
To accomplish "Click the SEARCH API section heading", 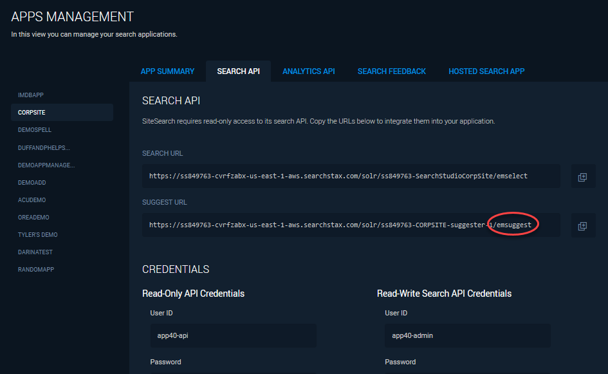I will [171, 101].
